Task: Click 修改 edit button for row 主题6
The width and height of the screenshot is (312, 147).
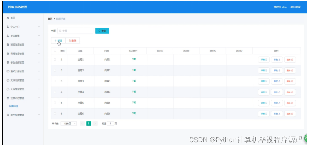Action: point(277,114)
